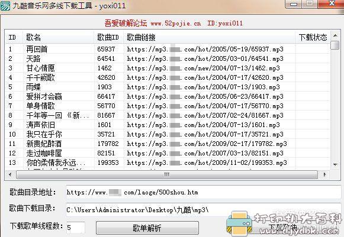Click the link ending 2004/07-13/1903.mp3
The width and height of the screenshot is (344, 237).
pyautogui.click(x=203, y=87)
